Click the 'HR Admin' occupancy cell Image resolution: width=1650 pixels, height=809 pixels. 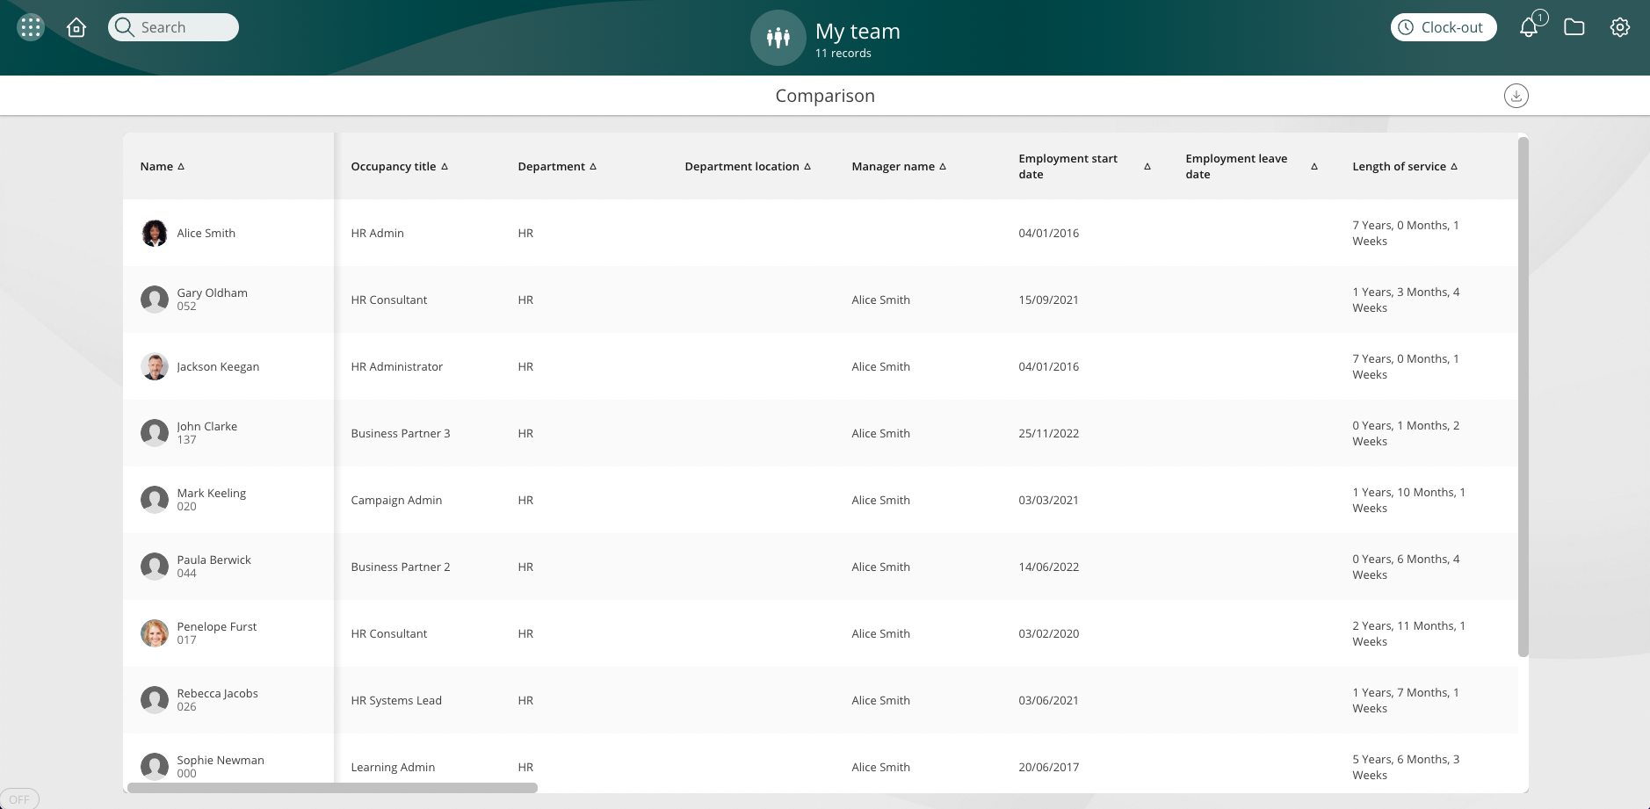378,233
